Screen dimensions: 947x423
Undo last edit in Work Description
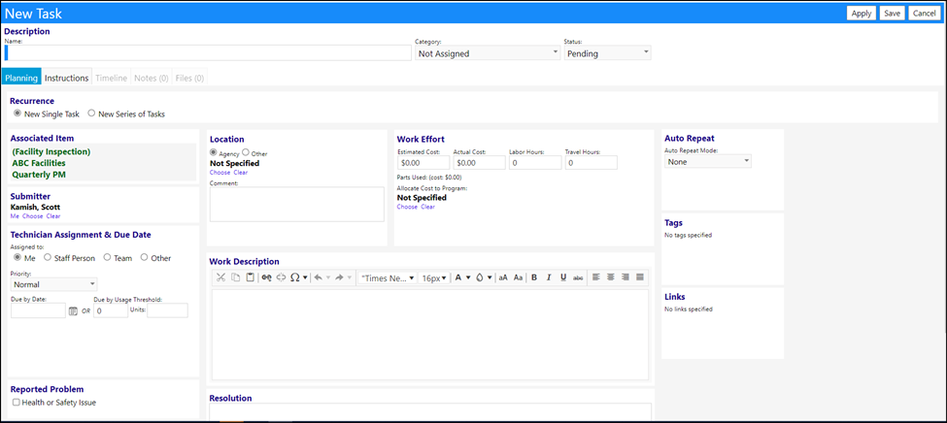319,277
